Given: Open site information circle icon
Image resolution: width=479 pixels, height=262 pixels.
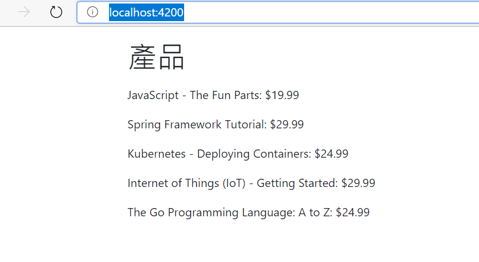Looking at the screenshot, I should coord(93,12).
